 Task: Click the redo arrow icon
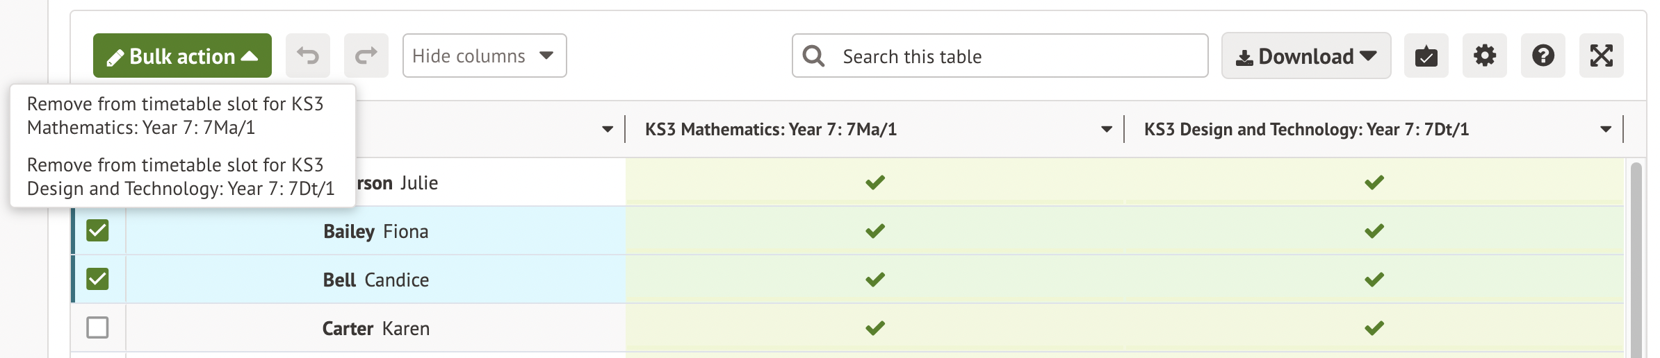pyautogui.click(x=366, y=56)
